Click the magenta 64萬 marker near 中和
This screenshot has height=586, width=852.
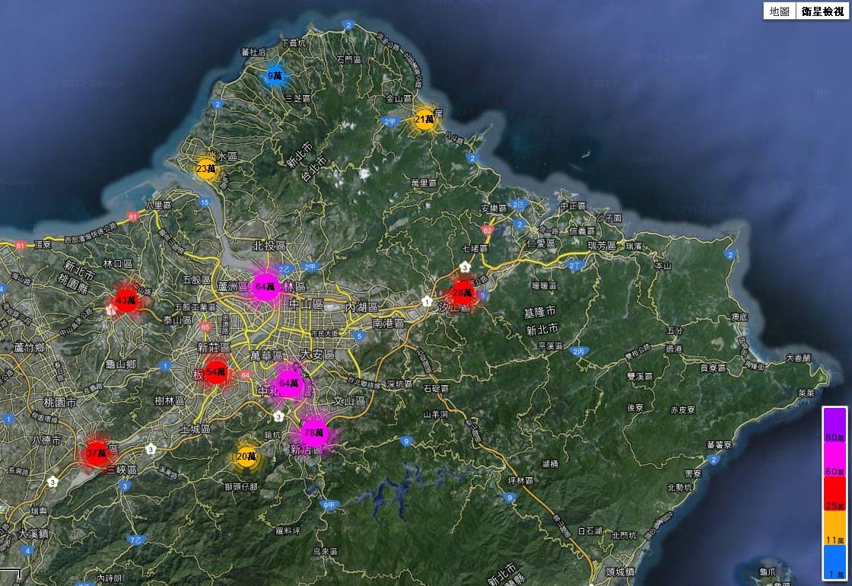point(289,384)
